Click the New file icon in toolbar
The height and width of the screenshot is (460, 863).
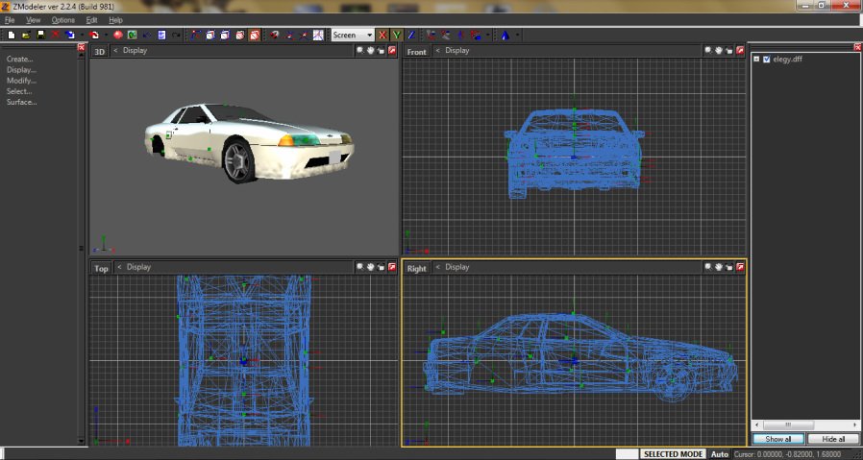pyautogui.click(x=11, y=36)
